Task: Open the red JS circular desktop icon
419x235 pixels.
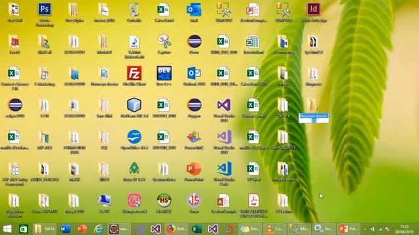Action: pos(194,200)
